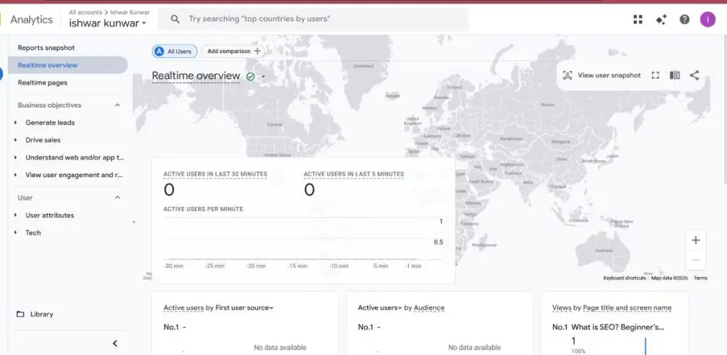
Task: Click 'Active users in last 5 minutes' label
Action: pos(354,174)
